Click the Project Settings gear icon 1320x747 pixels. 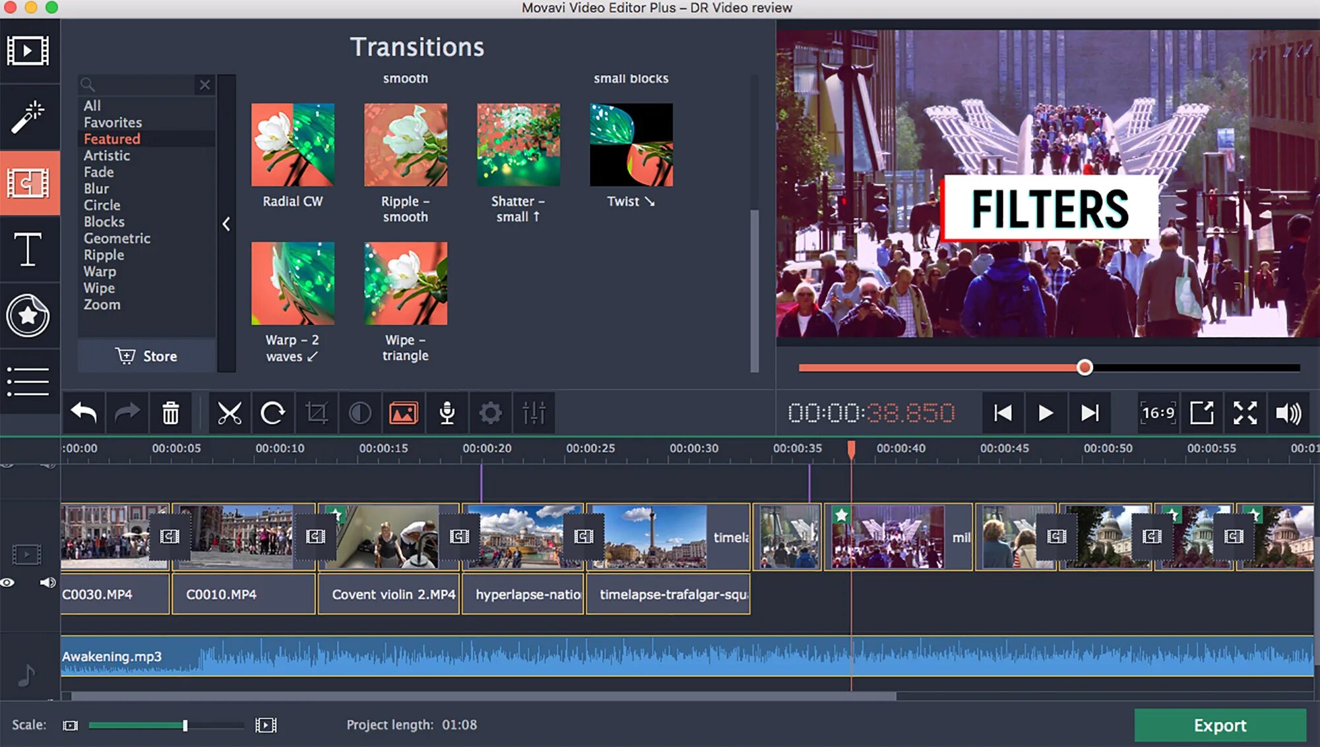coord(491,413)
